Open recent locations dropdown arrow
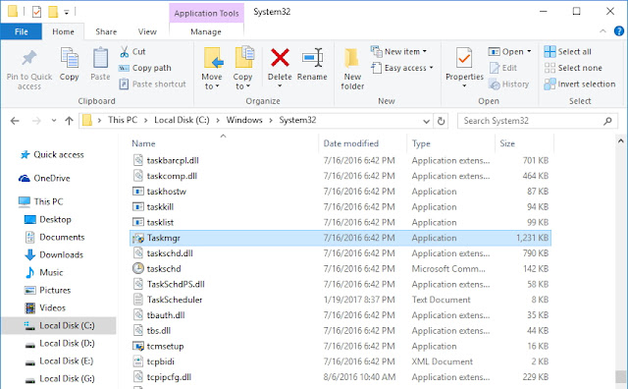The height and width of the screenshot is (389, 628). (x=54, y=121)
